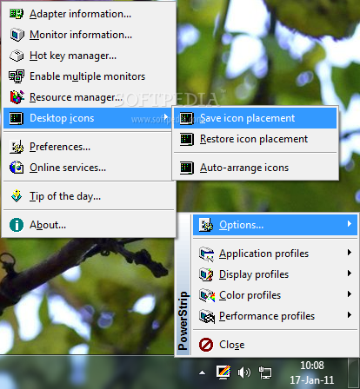This screenshot has width=360, height=389.
Task: Open Adapter information menu entry
Action: (x=89, y=14)
